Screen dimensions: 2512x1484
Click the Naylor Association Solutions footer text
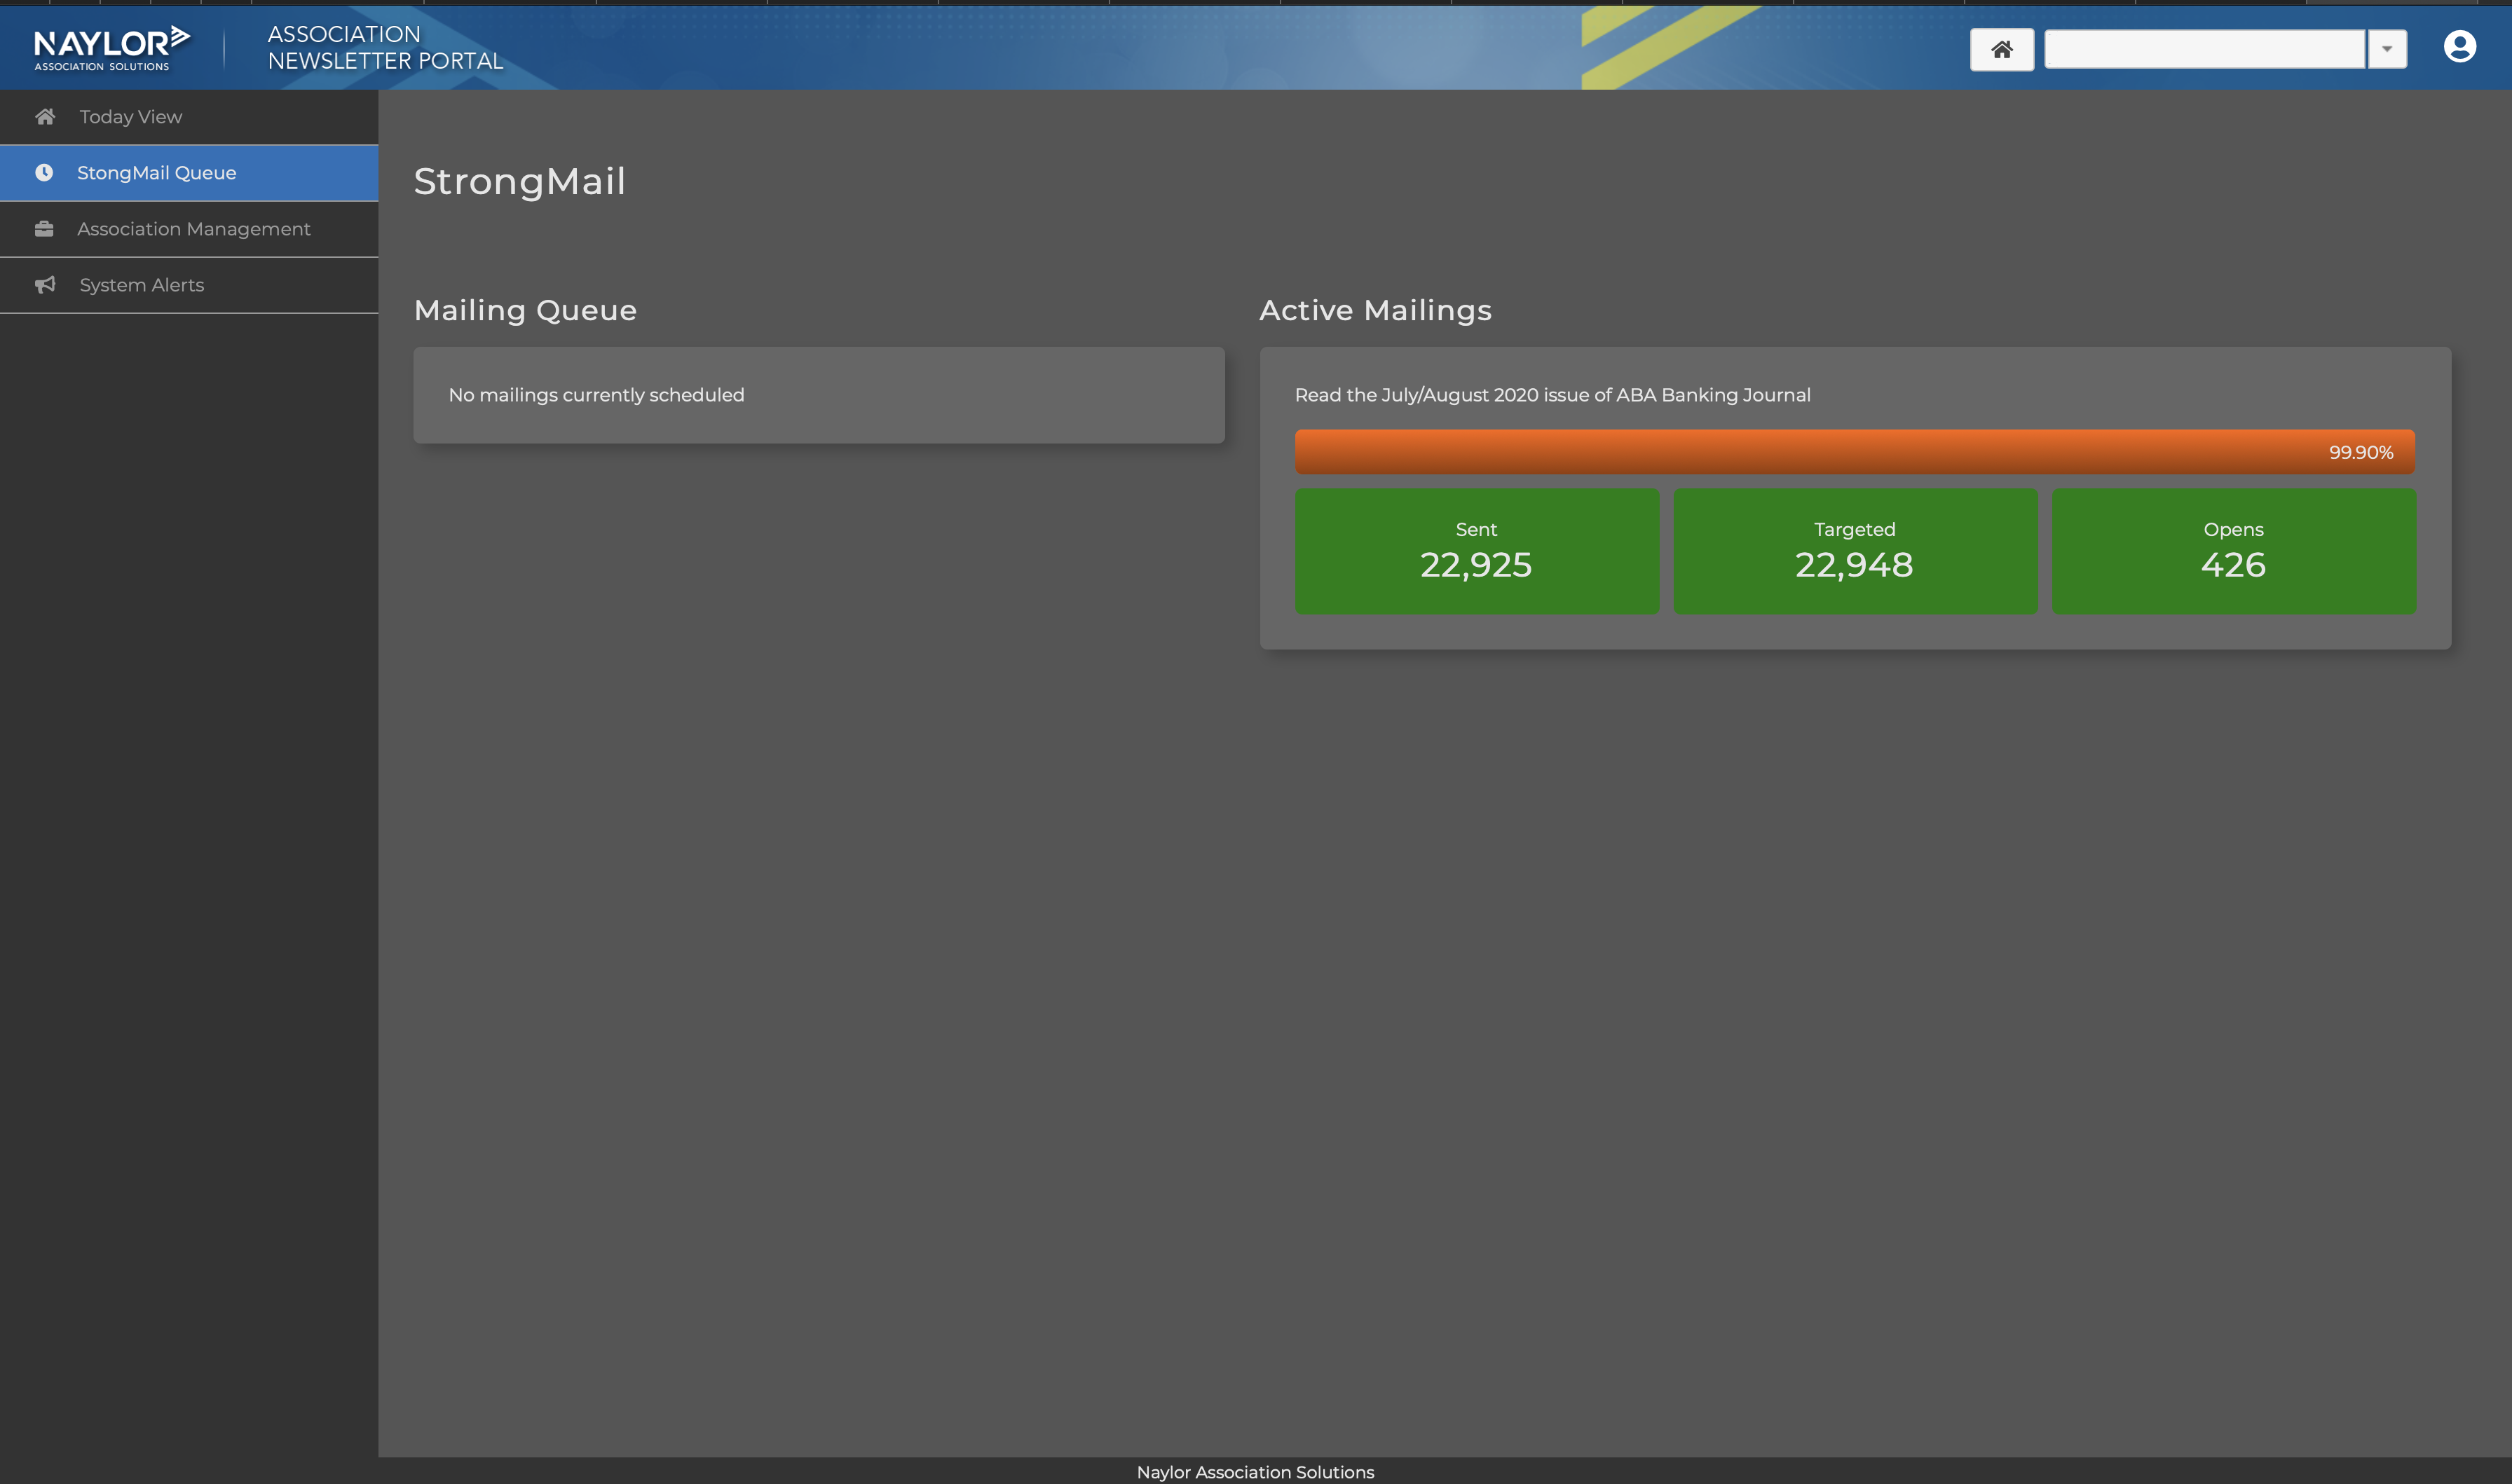1255,1472
